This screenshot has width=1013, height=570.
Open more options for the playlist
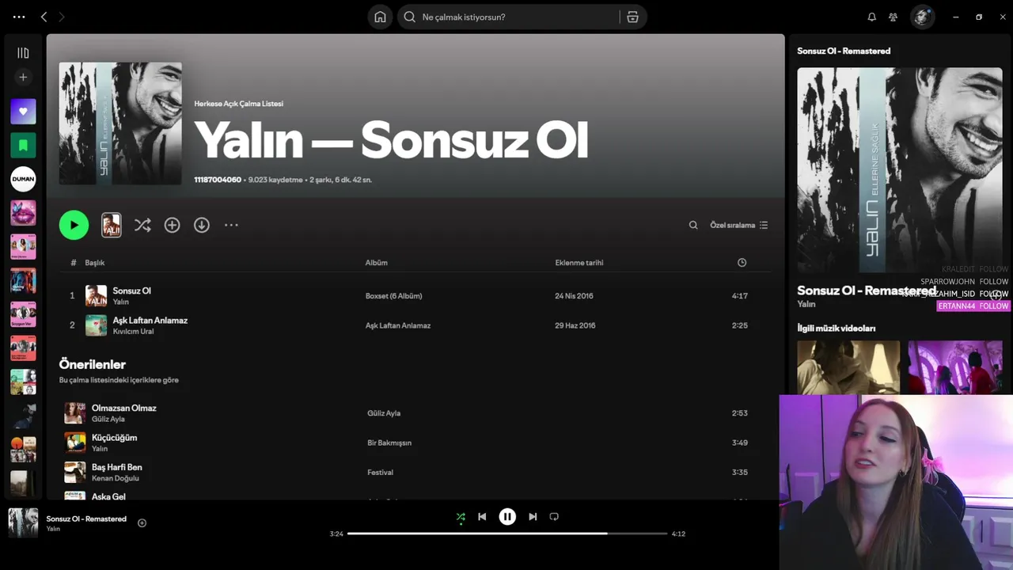point(231,225)
